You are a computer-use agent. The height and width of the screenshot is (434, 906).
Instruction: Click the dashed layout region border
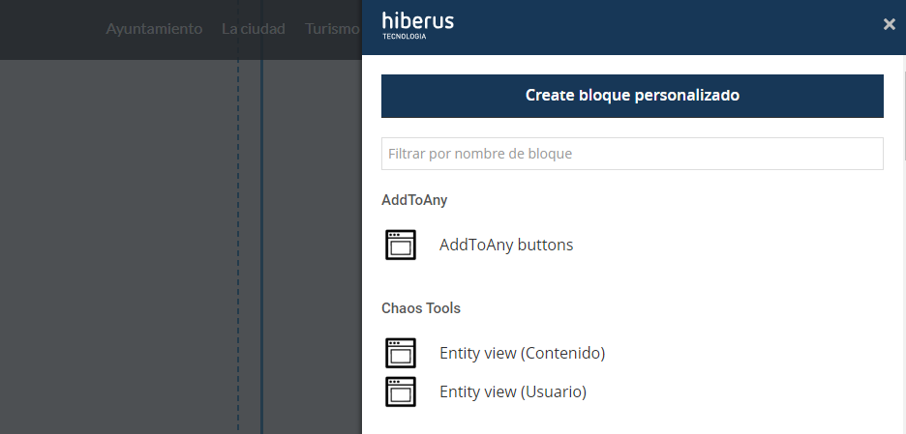(238, 242)
